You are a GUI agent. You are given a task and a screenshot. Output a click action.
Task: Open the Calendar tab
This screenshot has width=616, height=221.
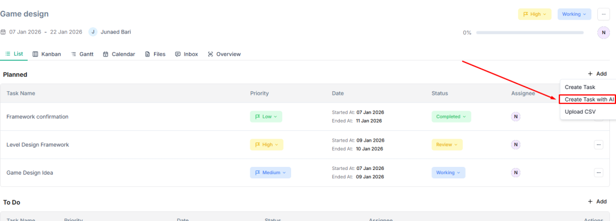pos(119,54)
